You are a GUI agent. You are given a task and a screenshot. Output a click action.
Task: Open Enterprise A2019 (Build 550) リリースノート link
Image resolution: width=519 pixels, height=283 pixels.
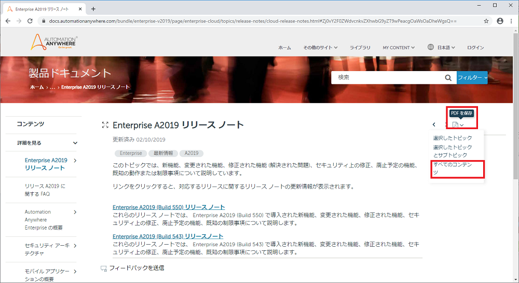(x=169, y=207)
